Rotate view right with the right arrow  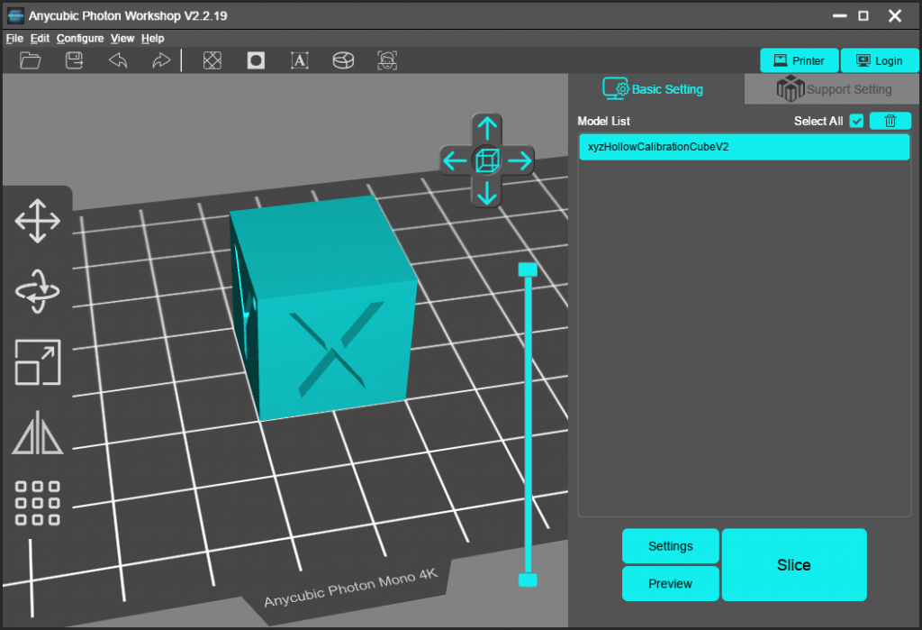[x=520, y=160]
